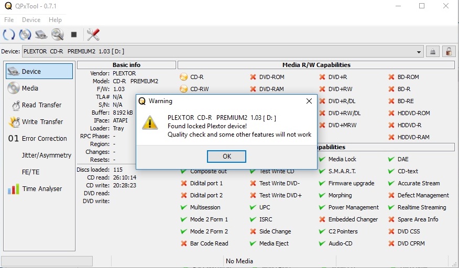This screenshot has width=459, height=268.
Task: Click the red X beside Bar Code Read
Action: [x=183, y=243]
